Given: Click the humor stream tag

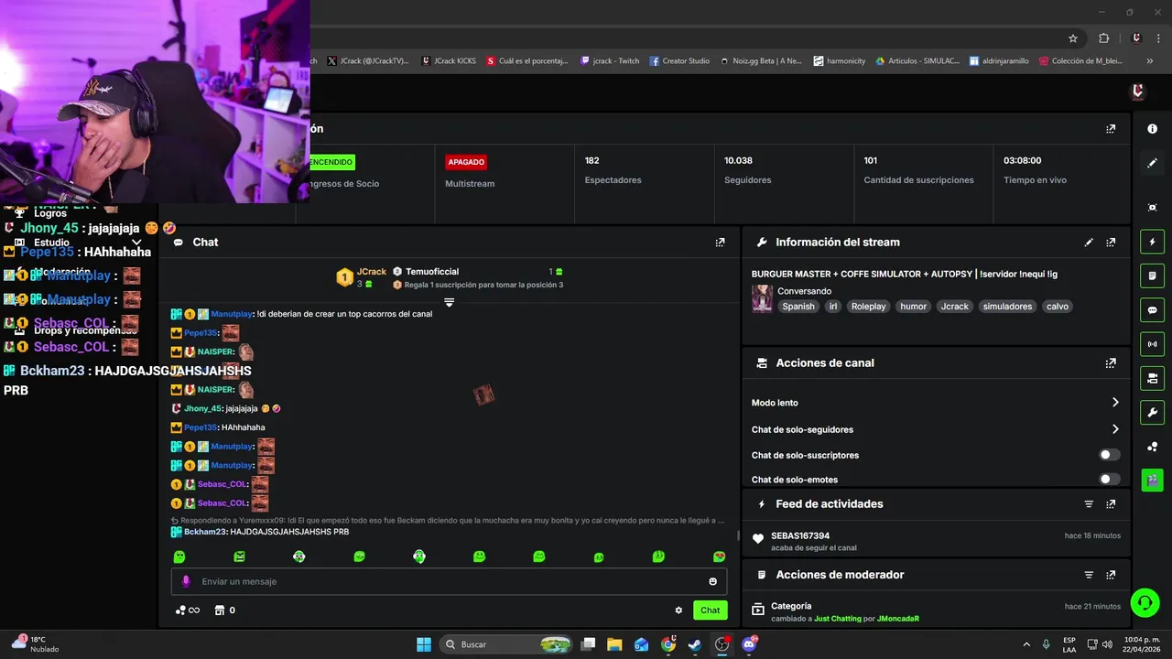Looking at the screenshot, I should [913, 307].
